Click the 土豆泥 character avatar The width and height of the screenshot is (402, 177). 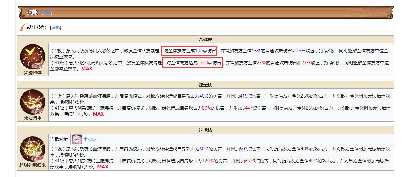[77, 139]
